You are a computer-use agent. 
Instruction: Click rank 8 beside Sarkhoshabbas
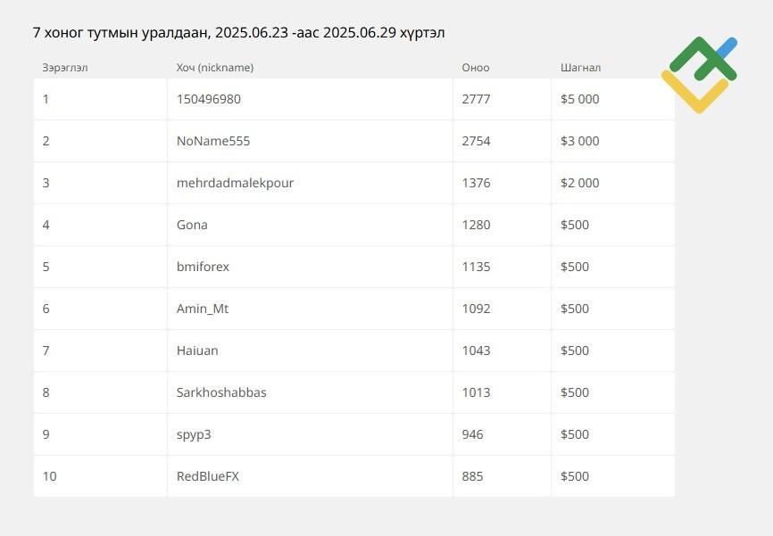(46, 392)
